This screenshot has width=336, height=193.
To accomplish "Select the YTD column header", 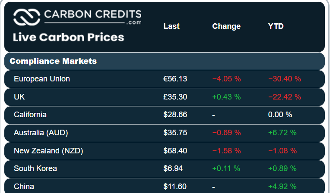I will (x=276, y=26).
